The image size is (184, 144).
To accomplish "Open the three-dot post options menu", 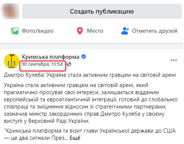I will coord(173,60).
